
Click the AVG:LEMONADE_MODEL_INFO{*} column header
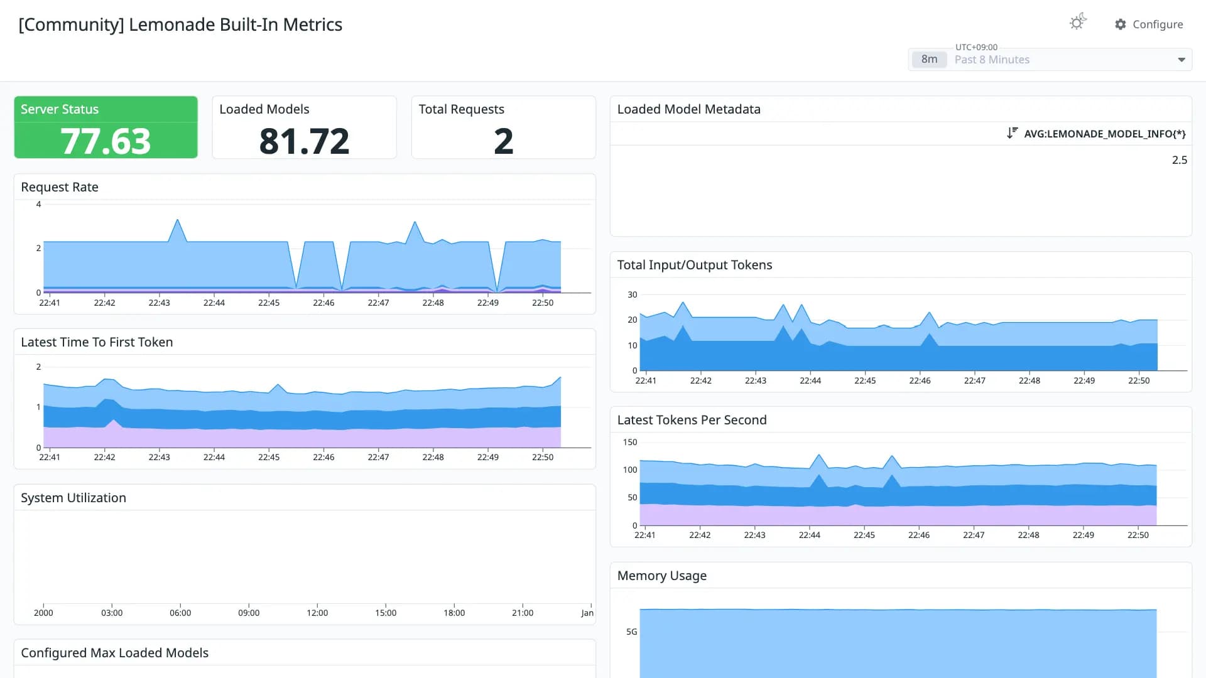click(x=1104, y=134)
